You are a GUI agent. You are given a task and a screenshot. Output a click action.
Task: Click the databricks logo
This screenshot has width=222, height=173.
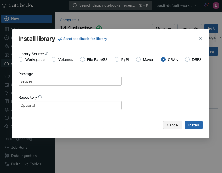pos(17,5)
